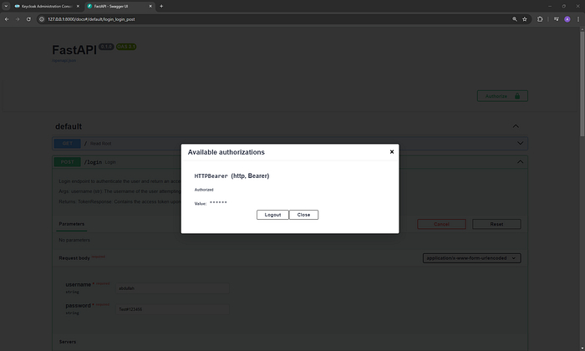Collapse the default section chevron
The width and height of the screenshot is (585, 351).
pyautogui.click(x=516, y=126)
